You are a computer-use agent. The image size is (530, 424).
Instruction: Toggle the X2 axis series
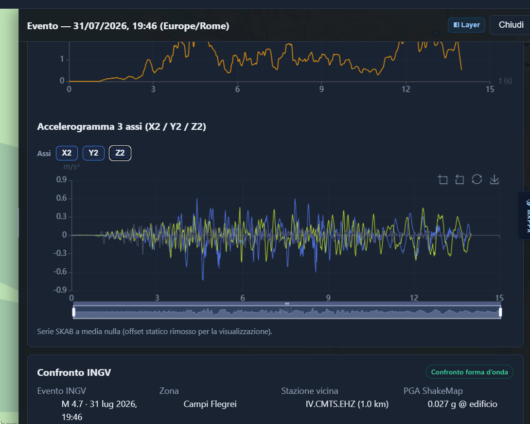point(67,153)
